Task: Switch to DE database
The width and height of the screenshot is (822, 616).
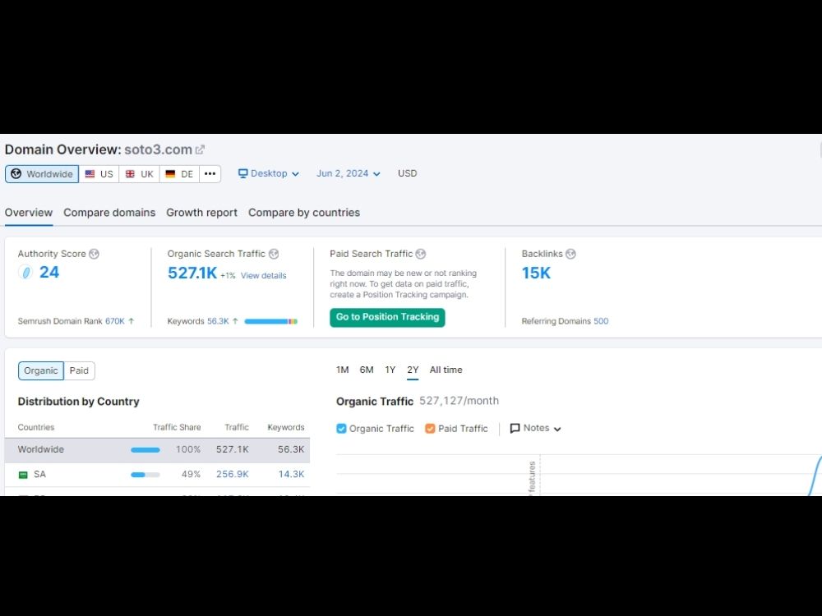Action: pos(179,174)
